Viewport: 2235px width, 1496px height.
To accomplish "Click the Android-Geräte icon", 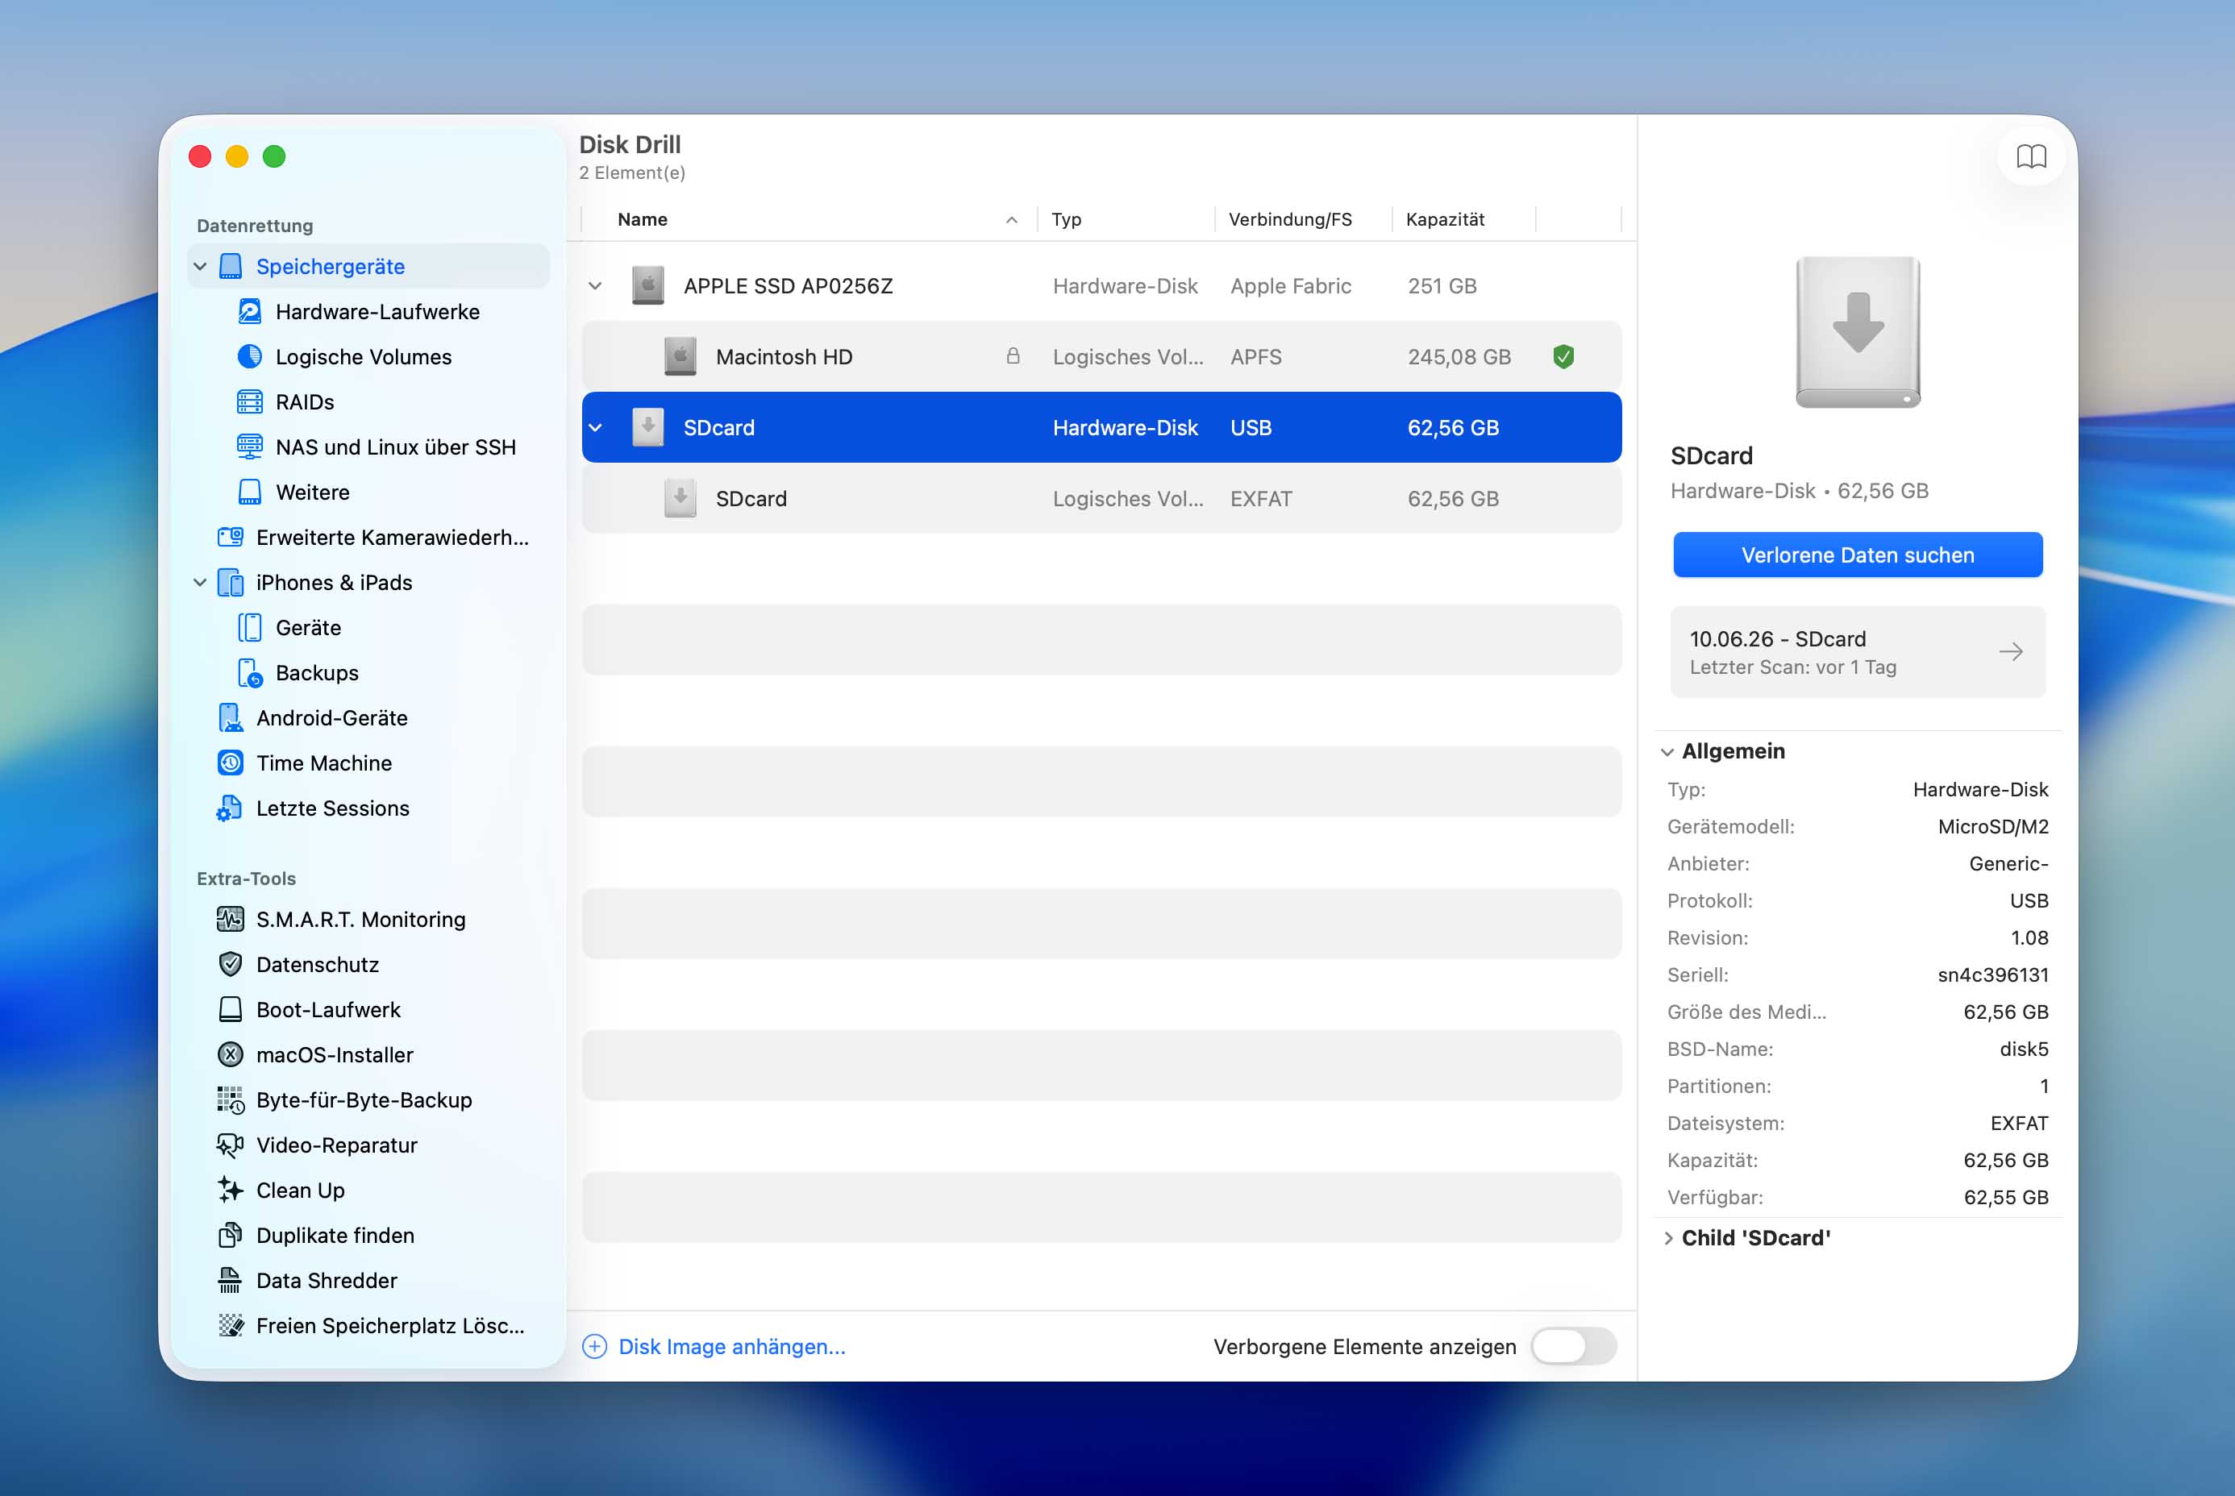I will pyautogui.click(x=231, y=717).
